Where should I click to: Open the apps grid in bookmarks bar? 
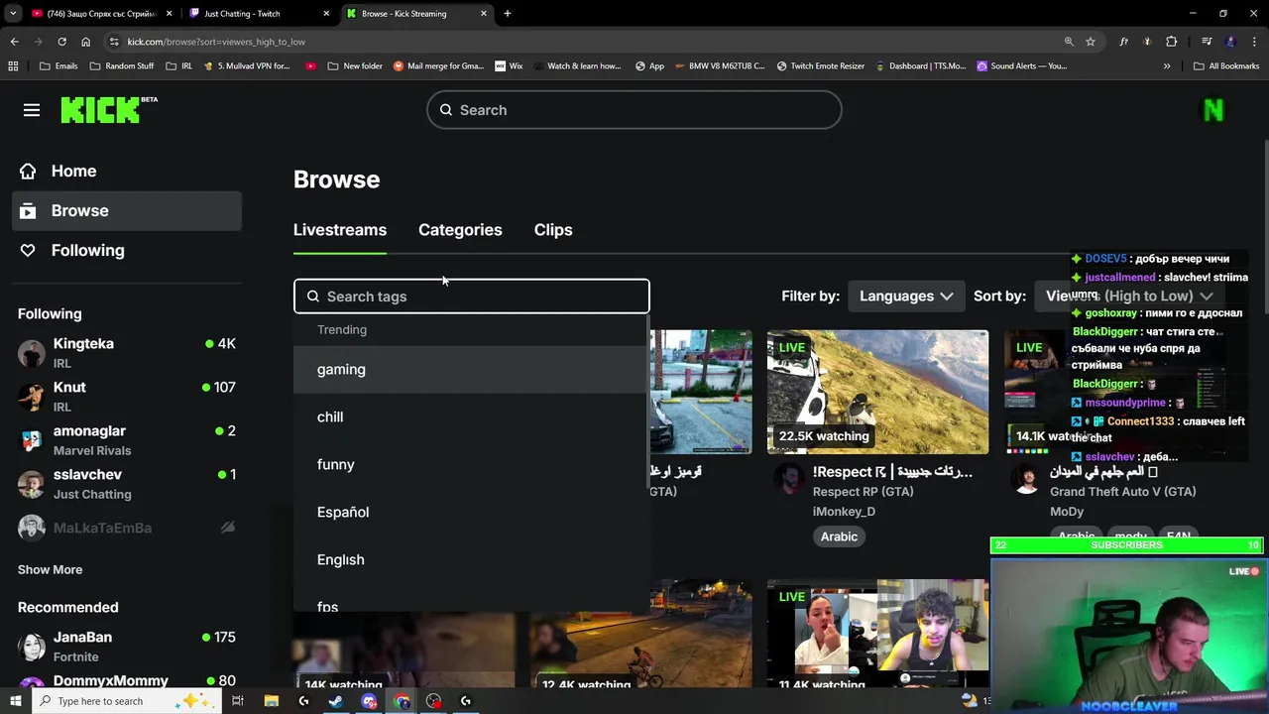pos(13,66)
